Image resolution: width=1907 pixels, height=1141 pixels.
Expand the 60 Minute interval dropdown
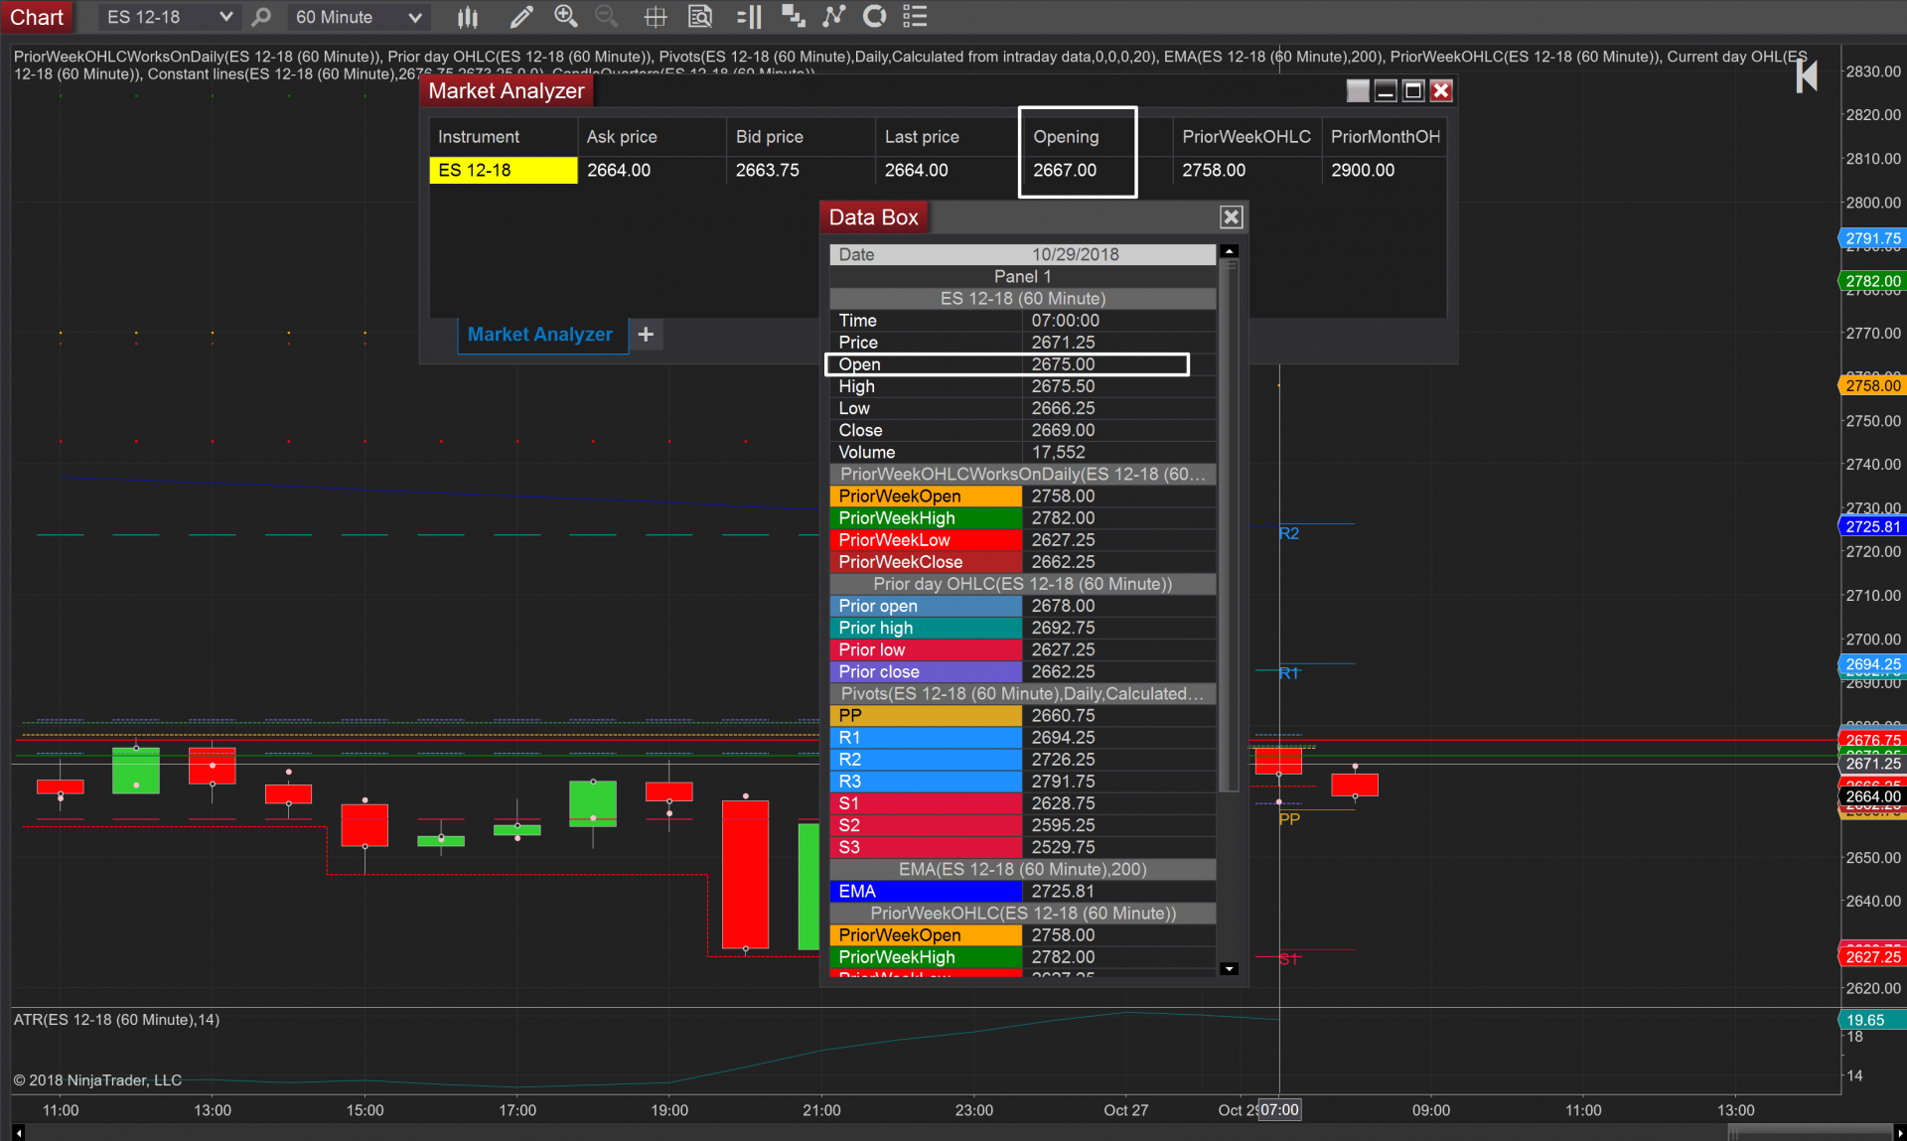(x=415, y=17)
